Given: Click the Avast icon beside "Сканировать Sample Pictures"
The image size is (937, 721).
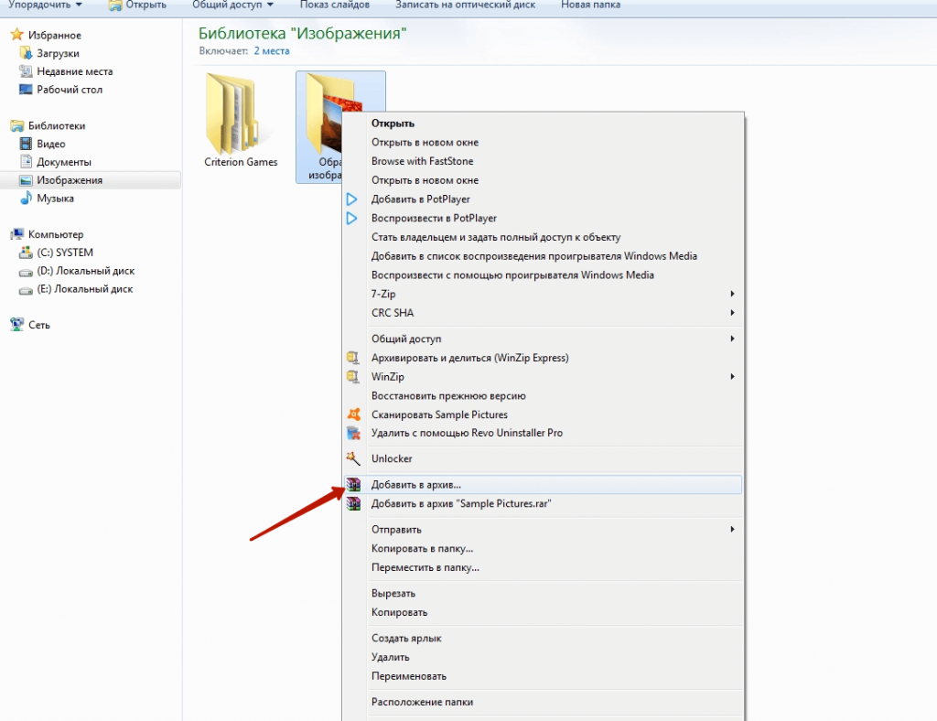Looking at the screenshot, I should [x=353, y=414].
